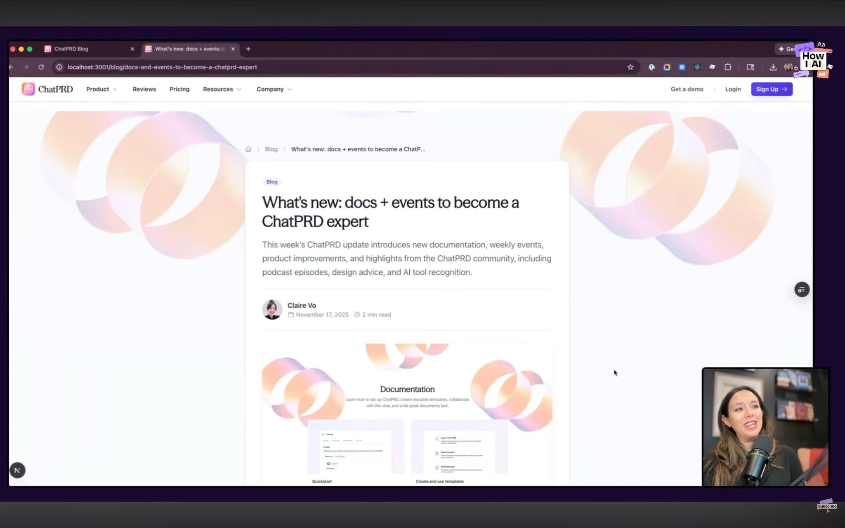Click the Blog breadcrumb link
845x528 pixels.
coord(271,149)
